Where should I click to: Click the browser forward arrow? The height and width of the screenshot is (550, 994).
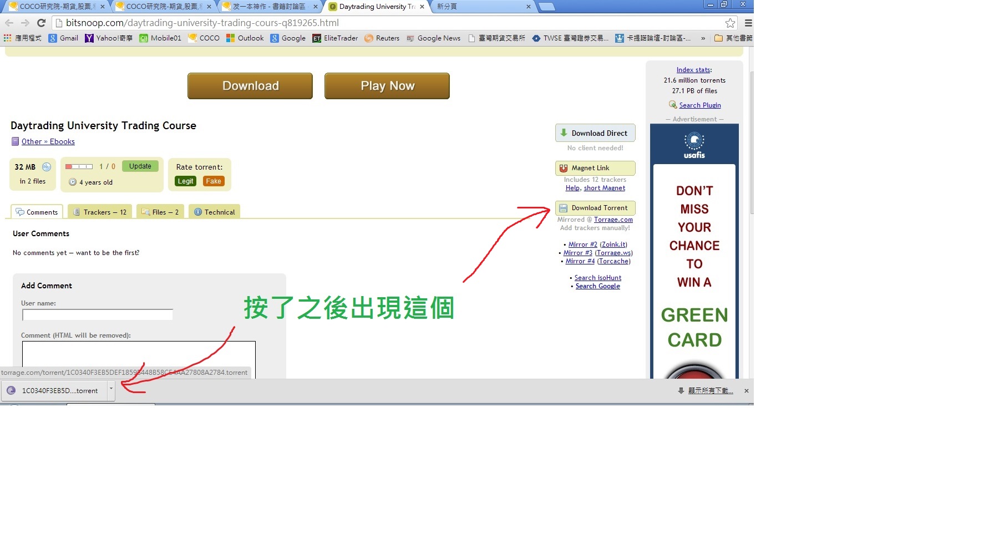pyautogui.click(x=25, y=23)
